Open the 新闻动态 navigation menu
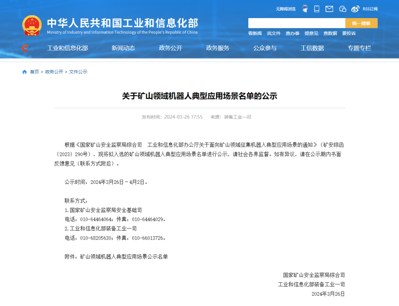Viewport: 399px width, 306px height. click(x=123, y=48)
